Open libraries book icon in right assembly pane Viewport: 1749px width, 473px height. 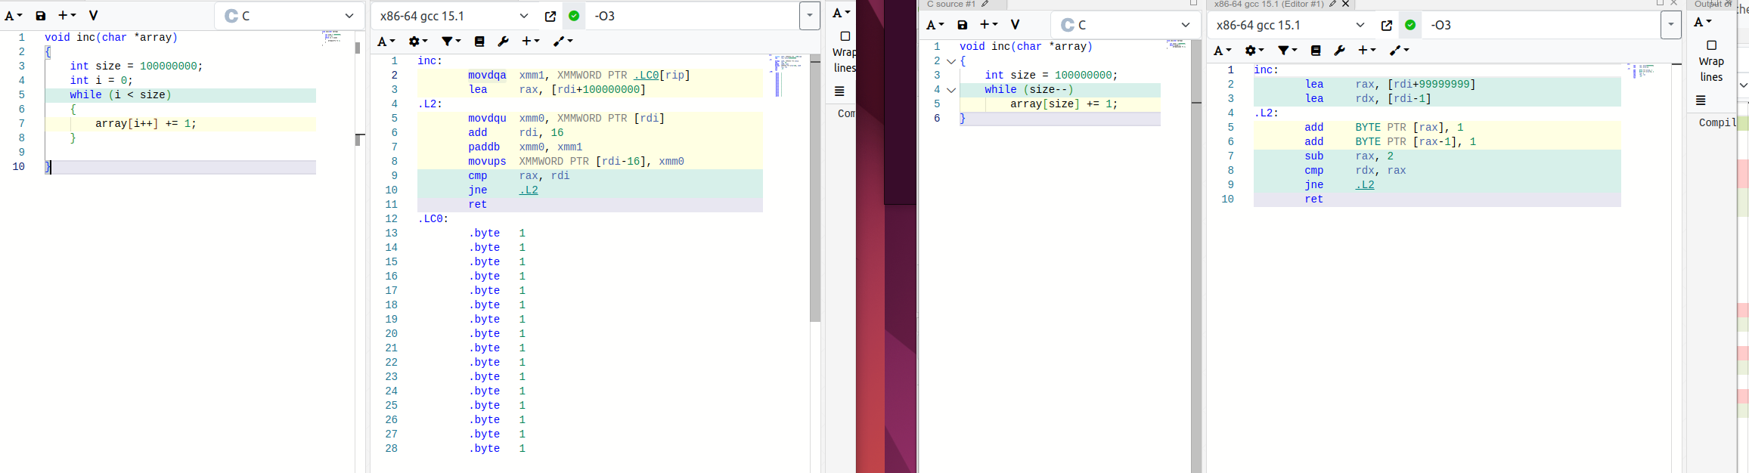coord(1316,51)
